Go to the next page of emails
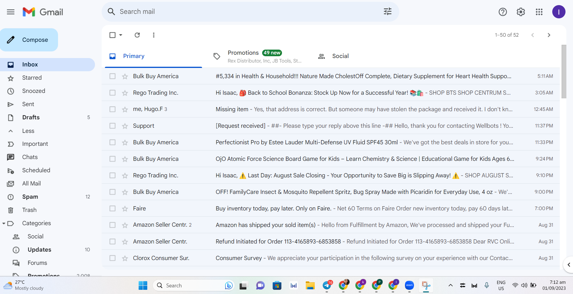The height and width of the screenshot is (294, 573). click(549, 35)
